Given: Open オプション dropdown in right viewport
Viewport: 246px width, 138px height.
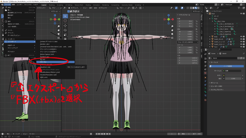Looking at the screenshot, I should pyautogui.click(x=197, y=11).
